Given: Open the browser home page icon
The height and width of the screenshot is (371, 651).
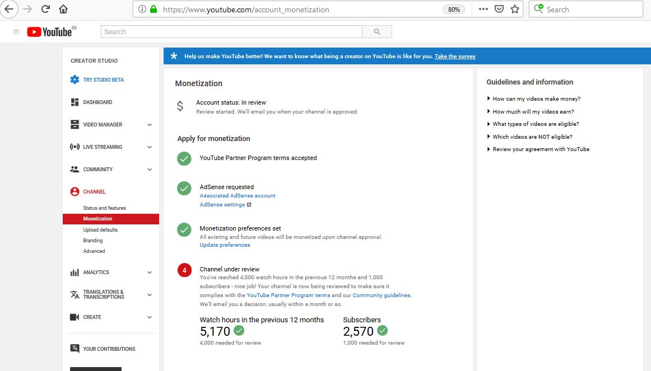Looking at the screenshot, I should (x=63, y=9).
